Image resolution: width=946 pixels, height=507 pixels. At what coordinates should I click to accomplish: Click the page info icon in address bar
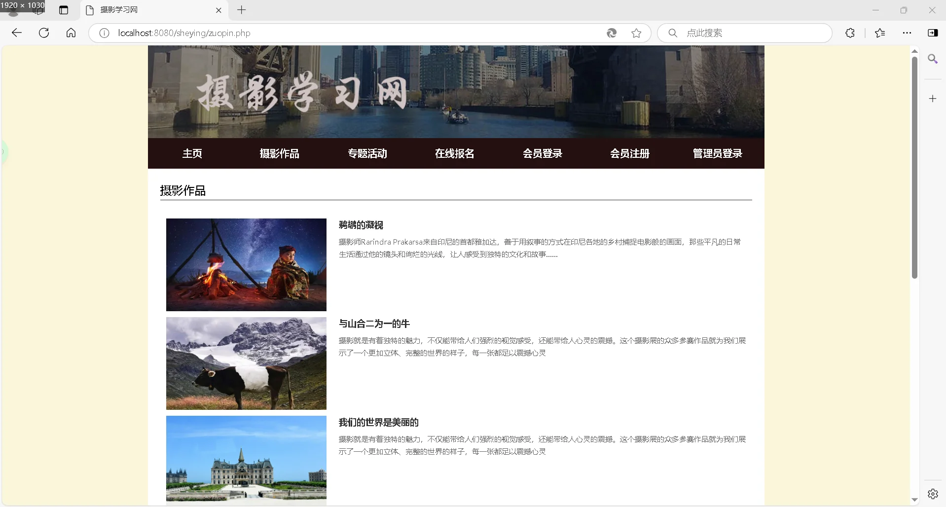coord(104,33)
